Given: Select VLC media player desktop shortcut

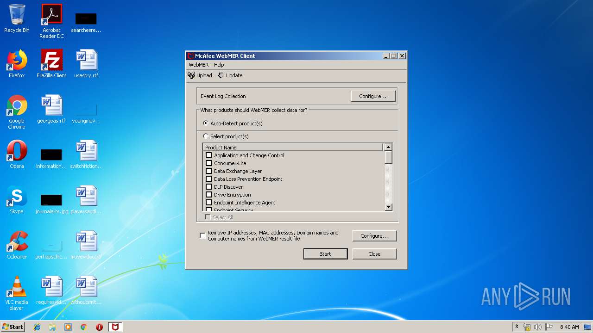Looking at the screenshot, I should coord(17,293).
